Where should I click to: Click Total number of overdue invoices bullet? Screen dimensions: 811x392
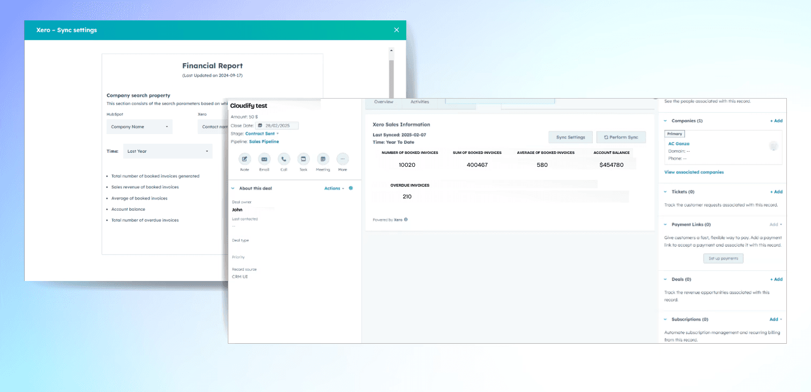coord(145,220)
